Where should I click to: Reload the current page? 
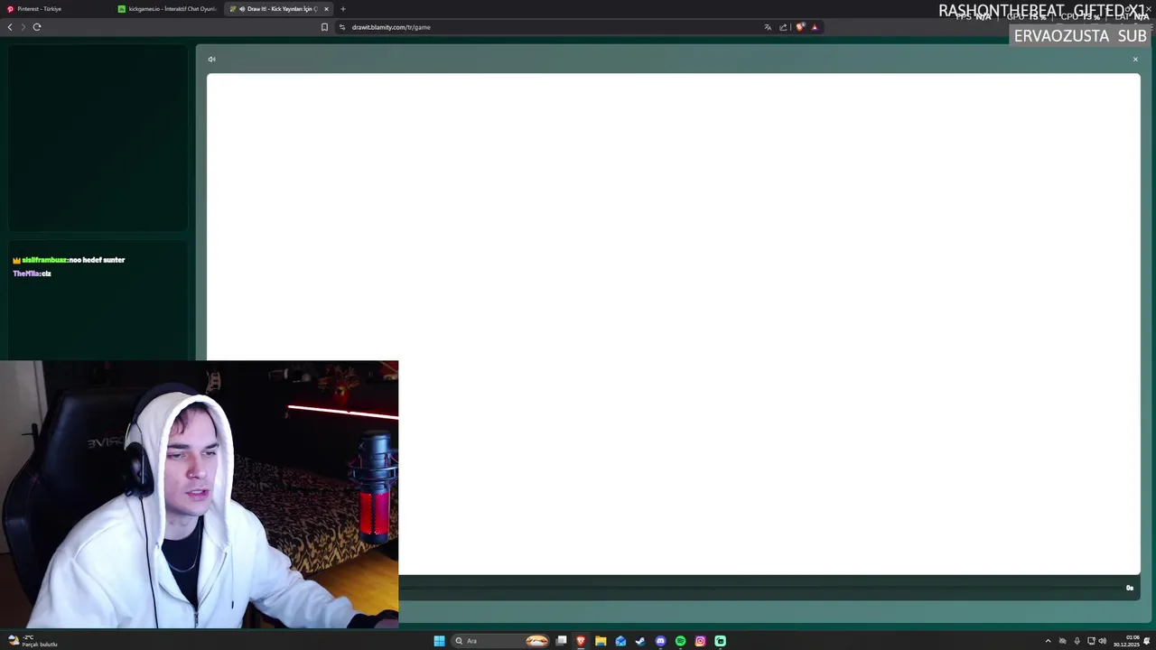(x=37, y=27)
